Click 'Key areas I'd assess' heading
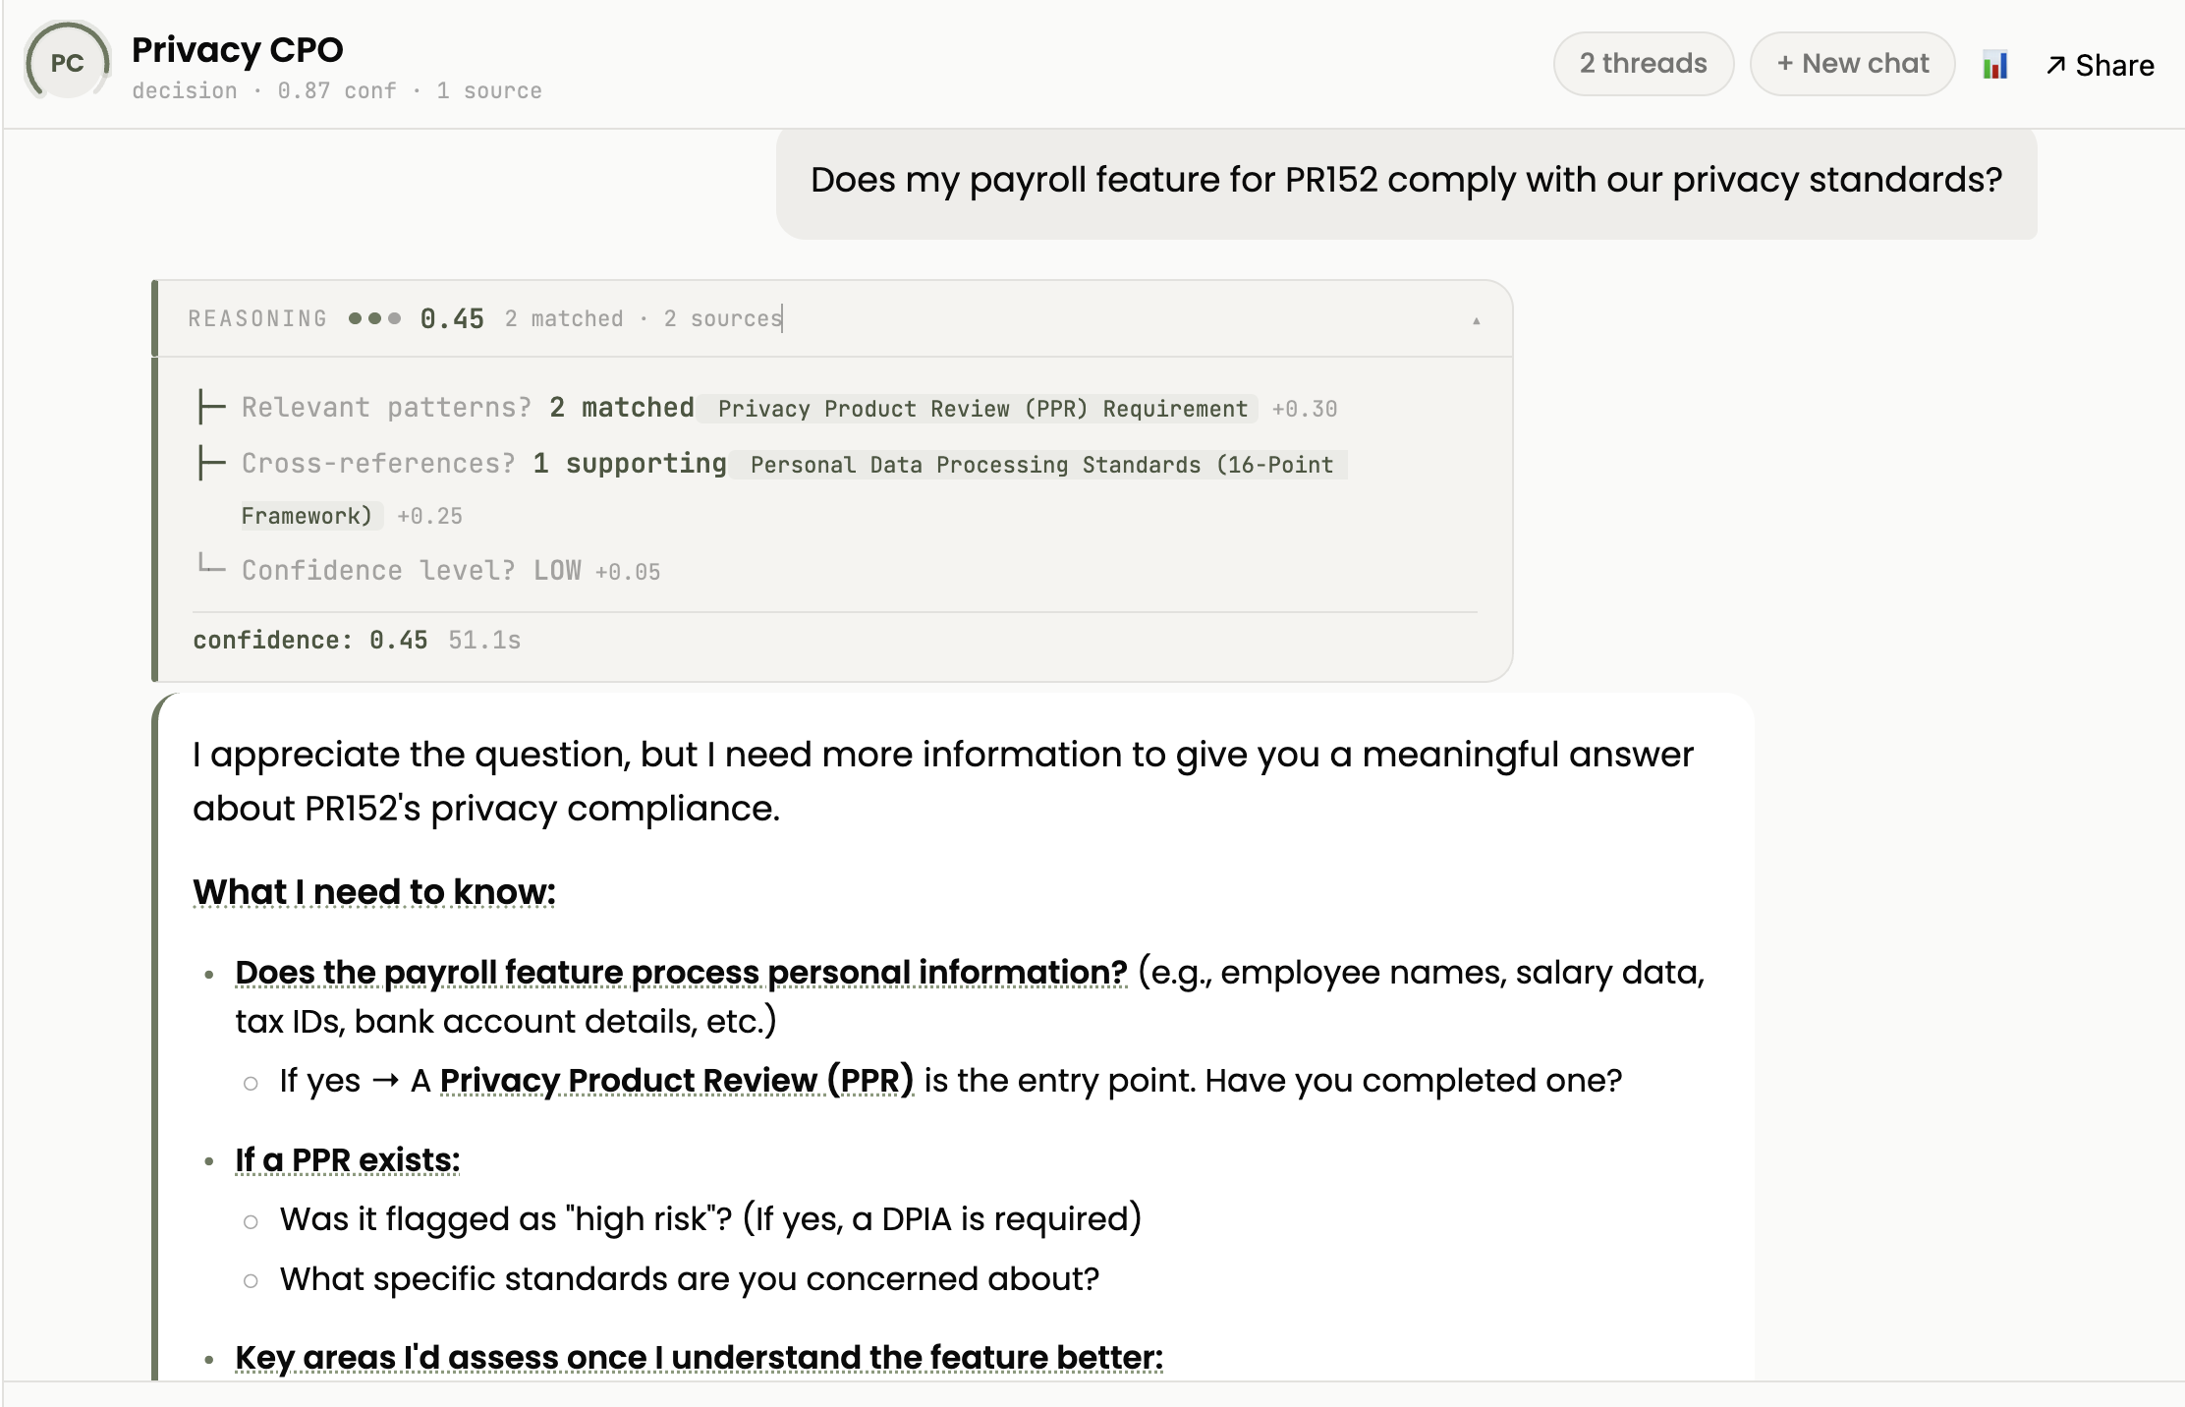The height and width of the screenshot is (1407, 2185). tap(699, 1358)
